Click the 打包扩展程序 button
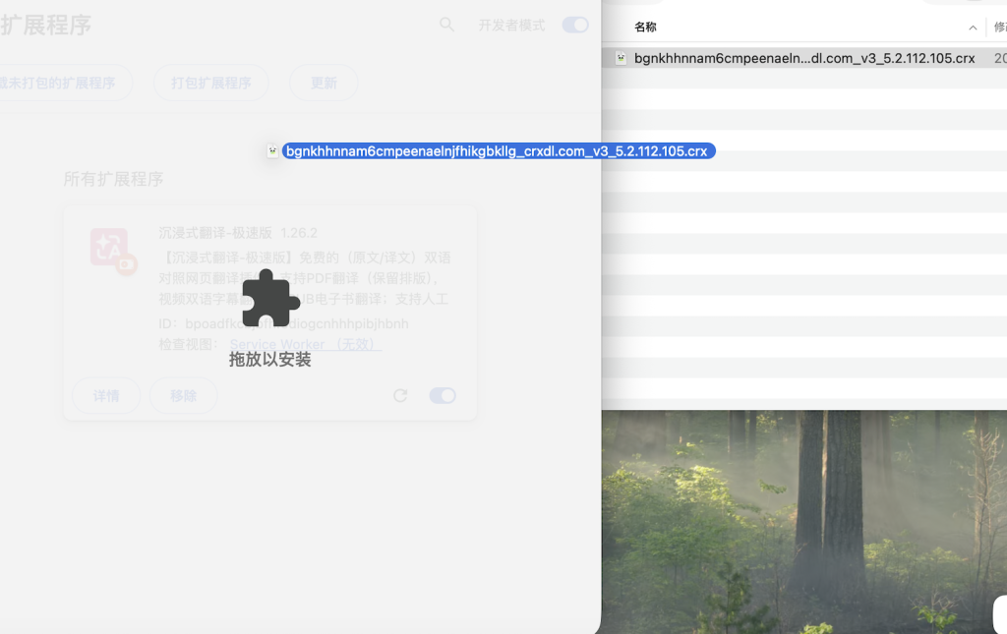The width and height of the screenshot is (1007, 634). tap(209, 83)
